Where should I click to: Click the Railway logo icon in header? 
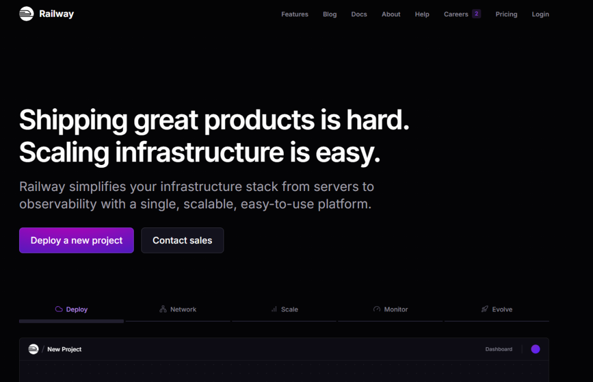tap(27, 14)
